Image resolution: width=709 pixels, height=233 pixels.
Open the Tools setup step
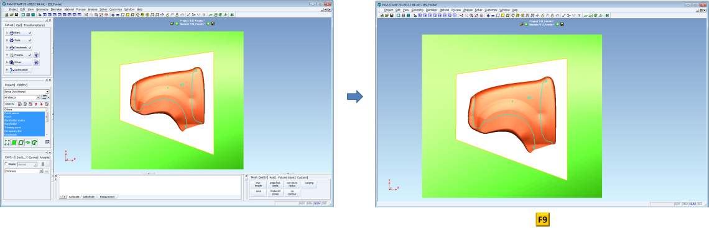coord(18,40)
